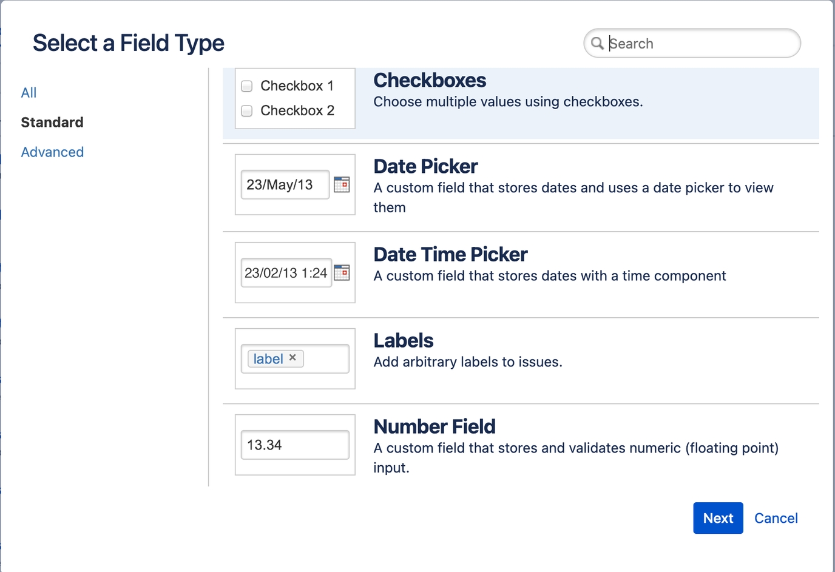Image resolution: width=835 pixels, height=572 pixels.
Task: Pick the Date Time Picker heading
Action: pos(450,255)
